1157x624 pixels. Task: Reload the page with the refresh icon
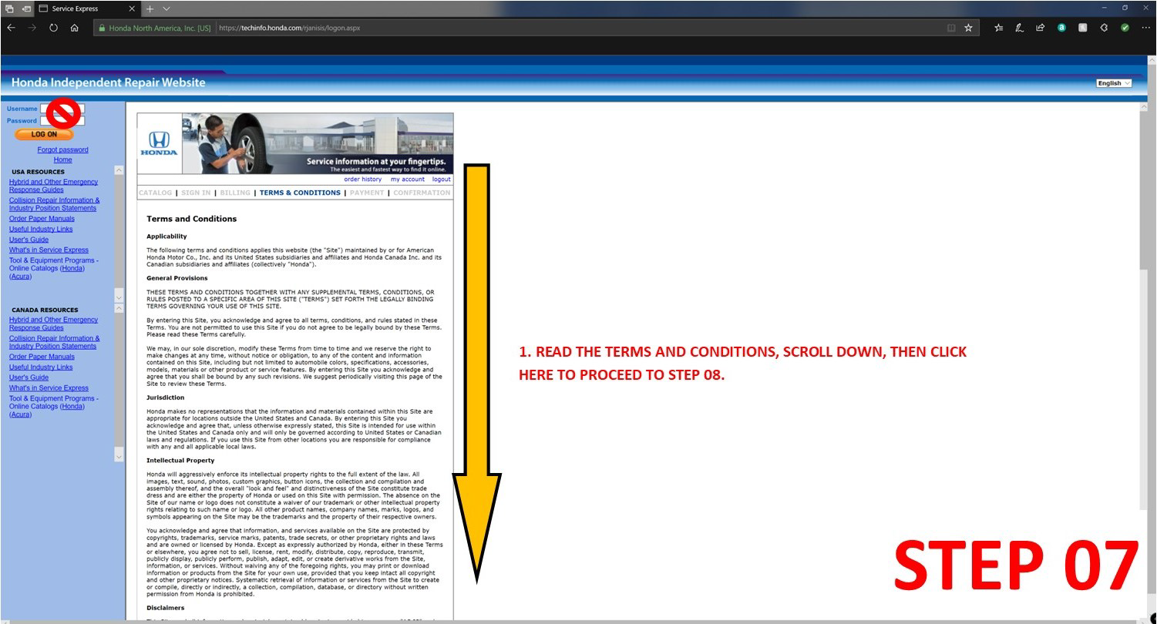coord(53,28)
